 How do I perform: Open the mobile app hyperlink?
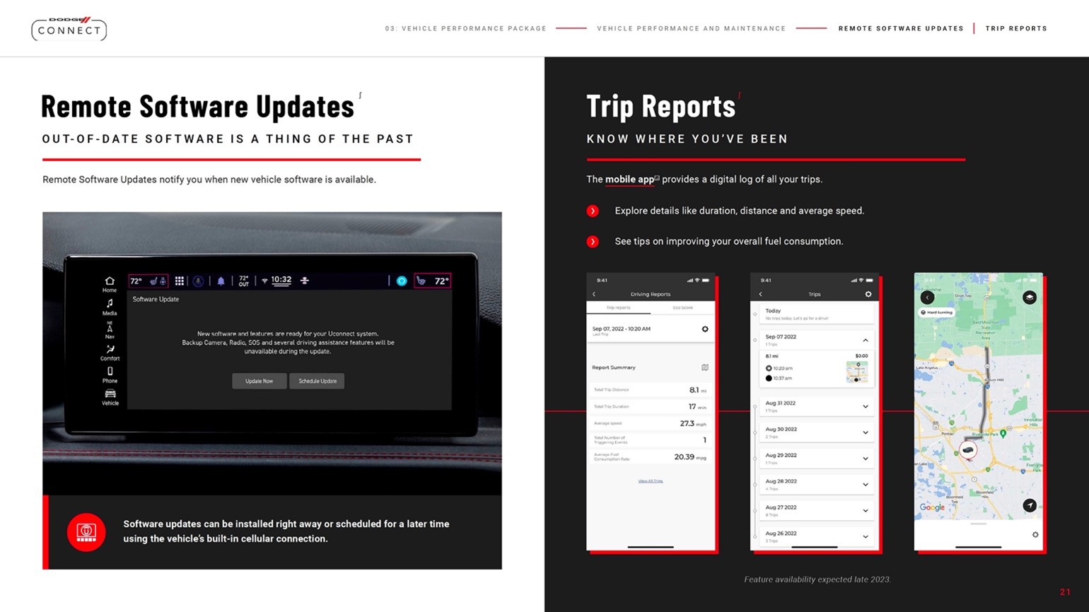(x=629, y=180)
